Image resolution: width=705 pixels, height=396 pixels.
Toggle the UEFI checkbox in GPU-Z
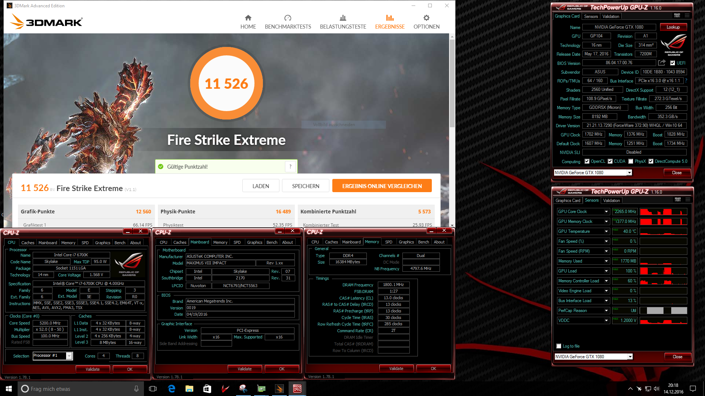(x=672, y=63)
